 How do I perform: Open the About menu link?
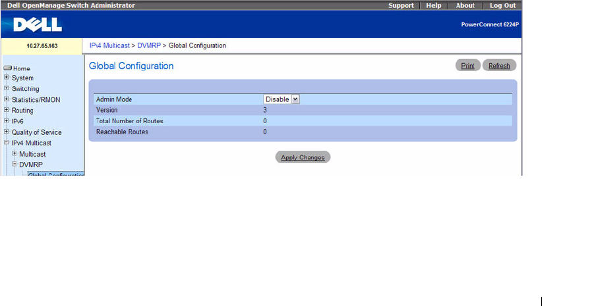click(465, 5)
